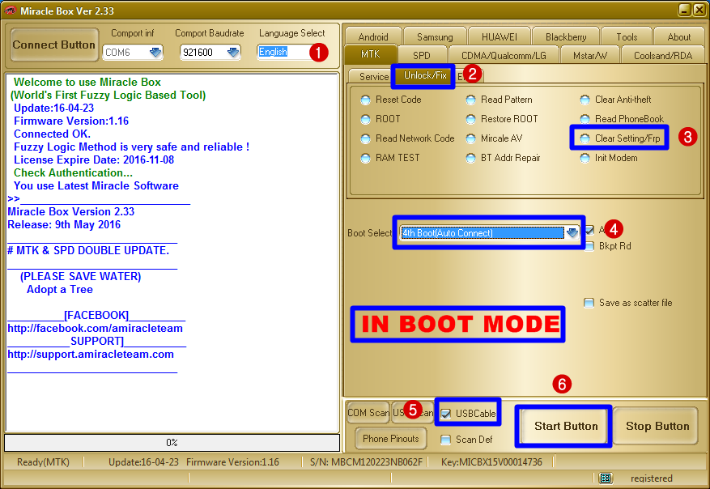
Task: Select the MTK tab
Action: tap(371, 54)
